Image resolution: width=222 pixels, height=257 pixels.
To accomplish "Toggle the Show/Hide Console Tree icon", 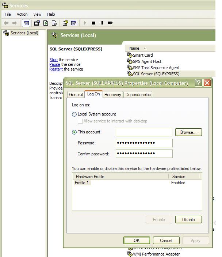I will point(26,23).
